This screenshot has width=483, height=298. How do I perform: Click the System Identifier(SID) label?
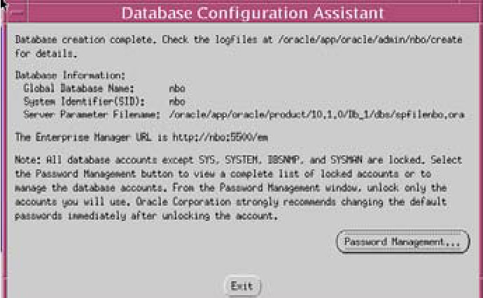pos(67,101)
